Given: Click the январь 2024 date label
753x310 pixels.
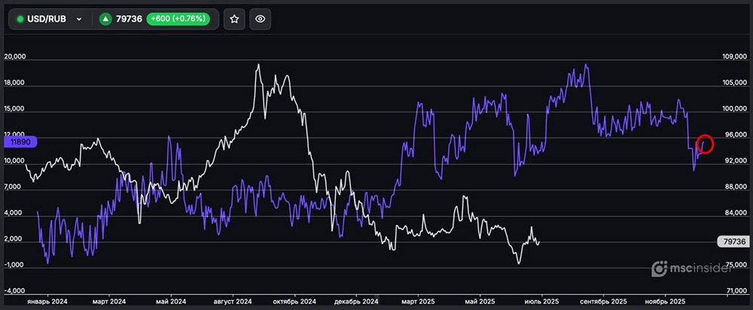Looking at the screenshot, I should point(48,299).
